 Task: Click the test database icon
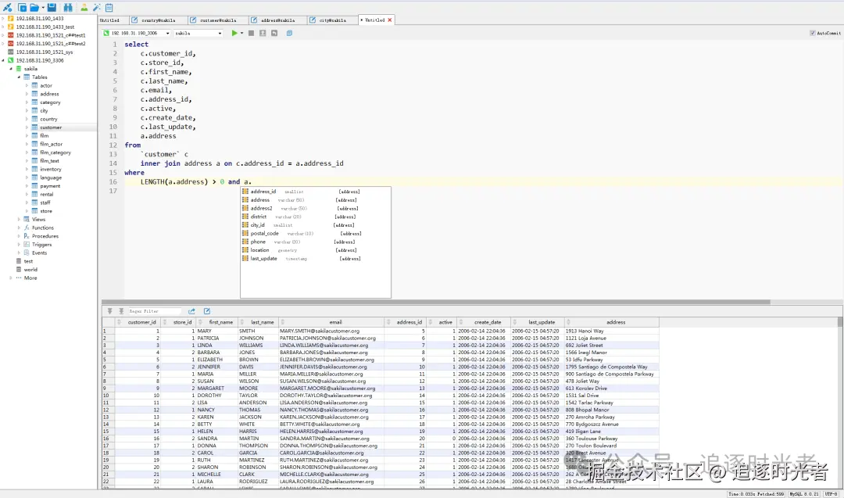click(19, 261)
